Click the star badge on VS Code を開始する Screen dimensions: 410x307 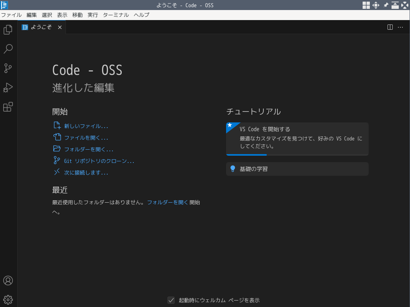tap(230, 126)
